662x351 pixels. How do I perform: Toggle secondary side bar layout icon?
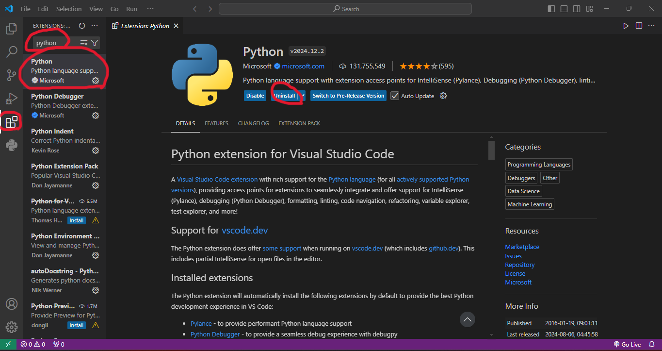[577, 9]
